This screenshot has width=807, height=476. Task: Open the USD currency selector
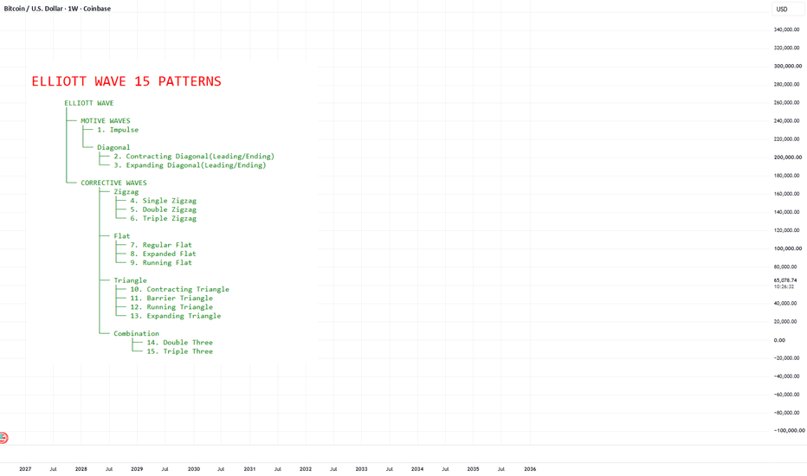click(787, 10)
